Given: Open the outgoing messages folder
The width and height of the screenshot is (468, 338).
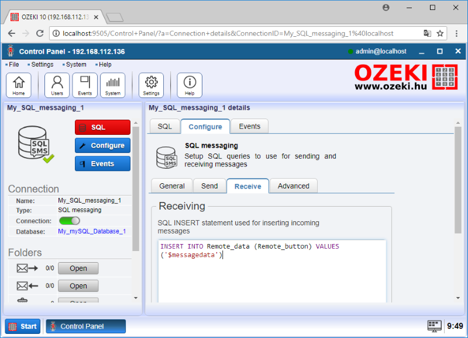Looking at the screenshot, I should pyautogui.click(x=78, y=269).
